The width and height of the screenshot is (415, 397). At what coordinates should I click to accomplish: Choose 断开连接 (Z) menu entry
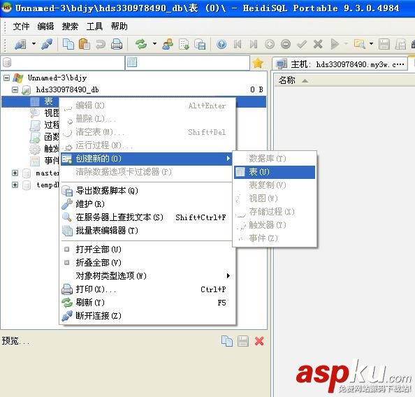coord(146,316)
